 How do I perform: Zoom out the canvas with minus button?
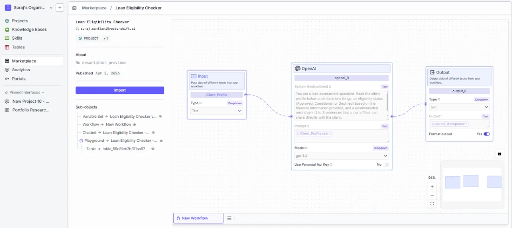point(432,195)
